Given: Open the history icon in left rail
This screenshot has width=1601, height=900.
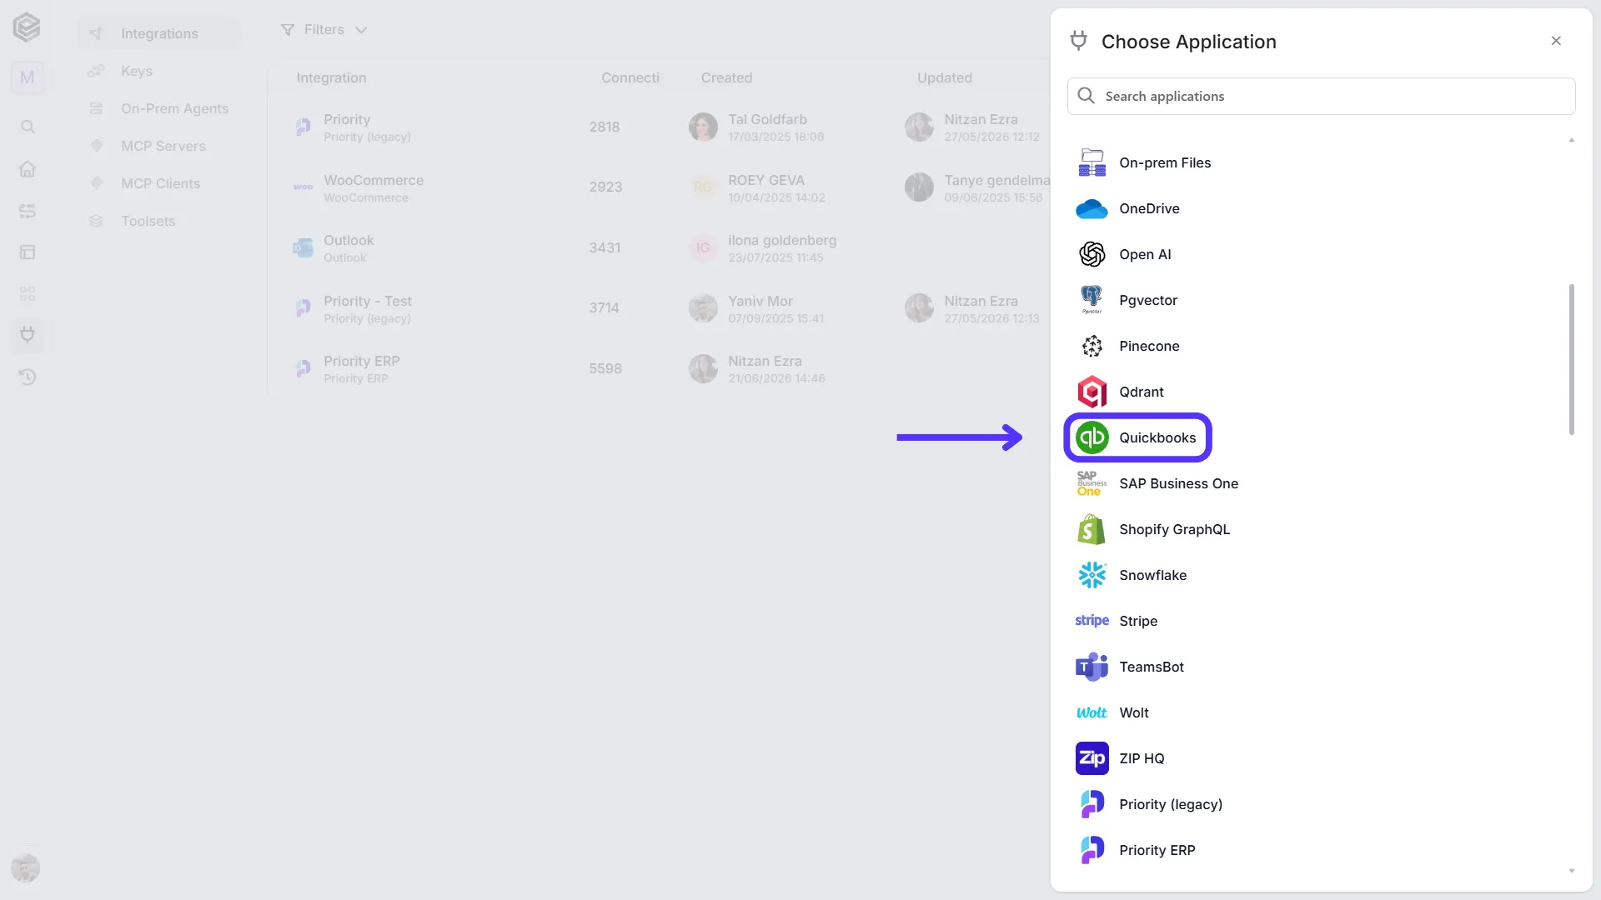Looking at the screenshot, I should pyautogui.click(x=28, y=377).
